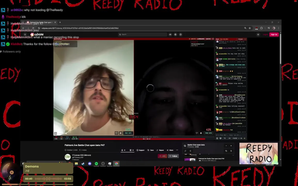The height and width of the screenshot is (186, 298).
Task: Bookmark this page with the star icon
Action: click(x=250, y=28)
